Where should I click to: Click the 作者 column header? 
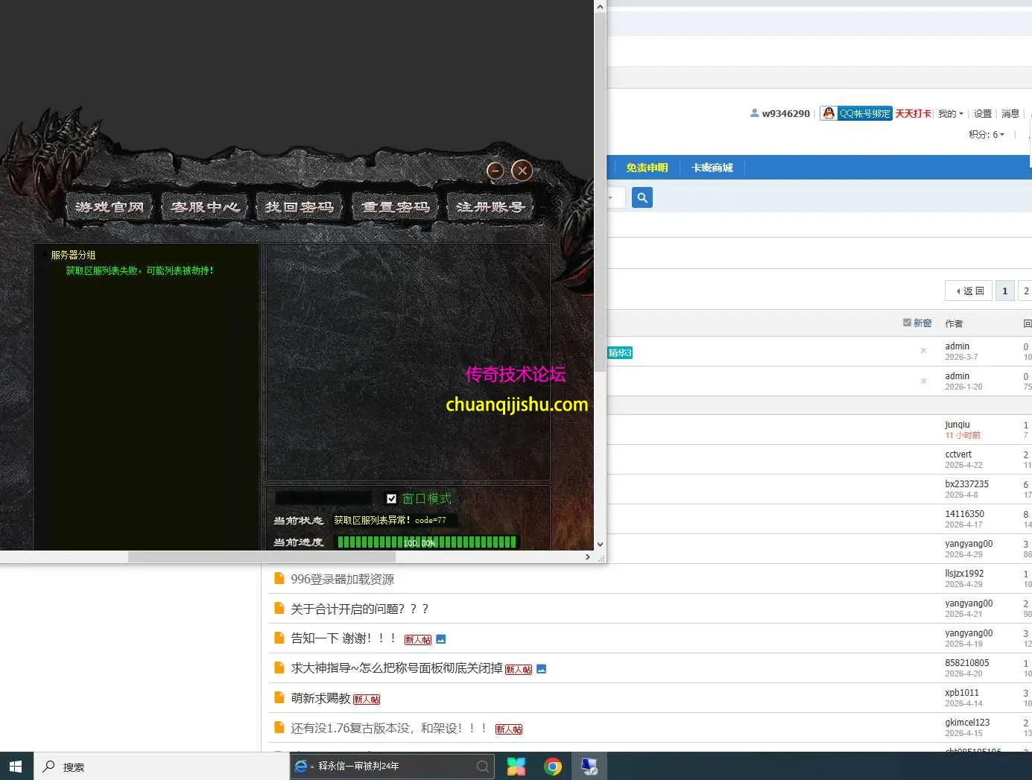[x=954, y=323]
